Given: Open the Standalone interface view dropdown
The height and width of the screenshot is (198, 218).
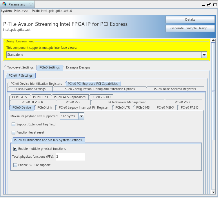Looking at the screenshot, I should 204,55.
